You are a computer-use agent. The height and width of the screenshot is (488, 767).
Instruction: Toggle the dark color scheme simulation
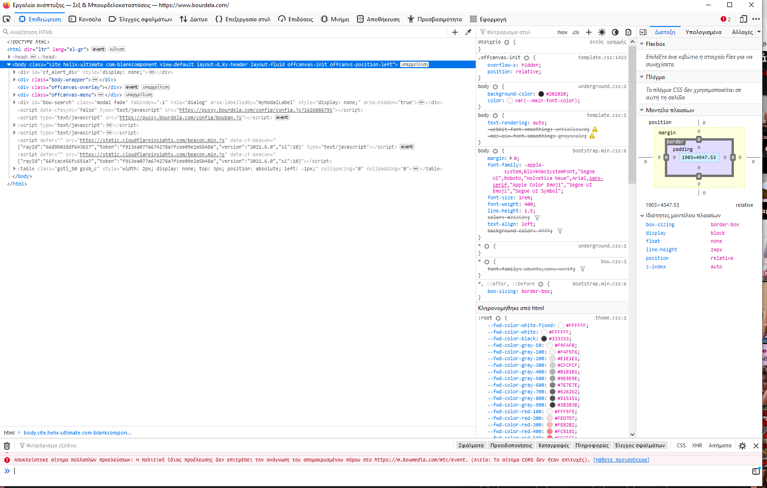615,32
